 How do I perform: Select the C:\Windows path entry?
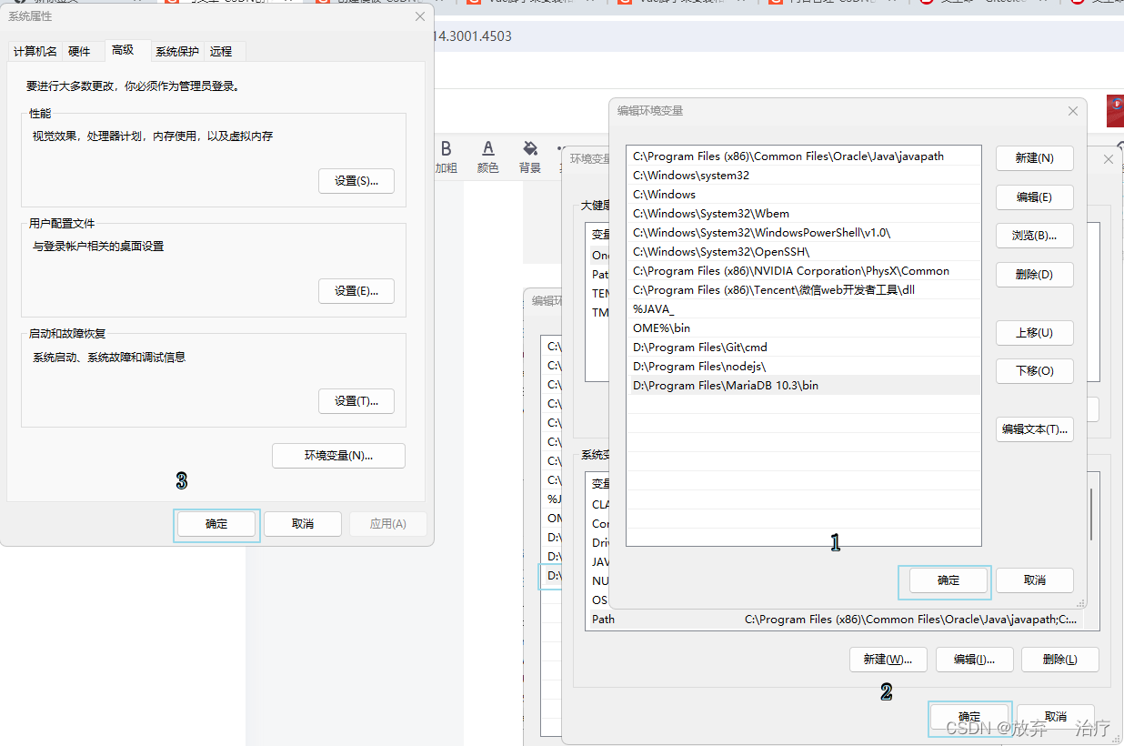(804, 195)
